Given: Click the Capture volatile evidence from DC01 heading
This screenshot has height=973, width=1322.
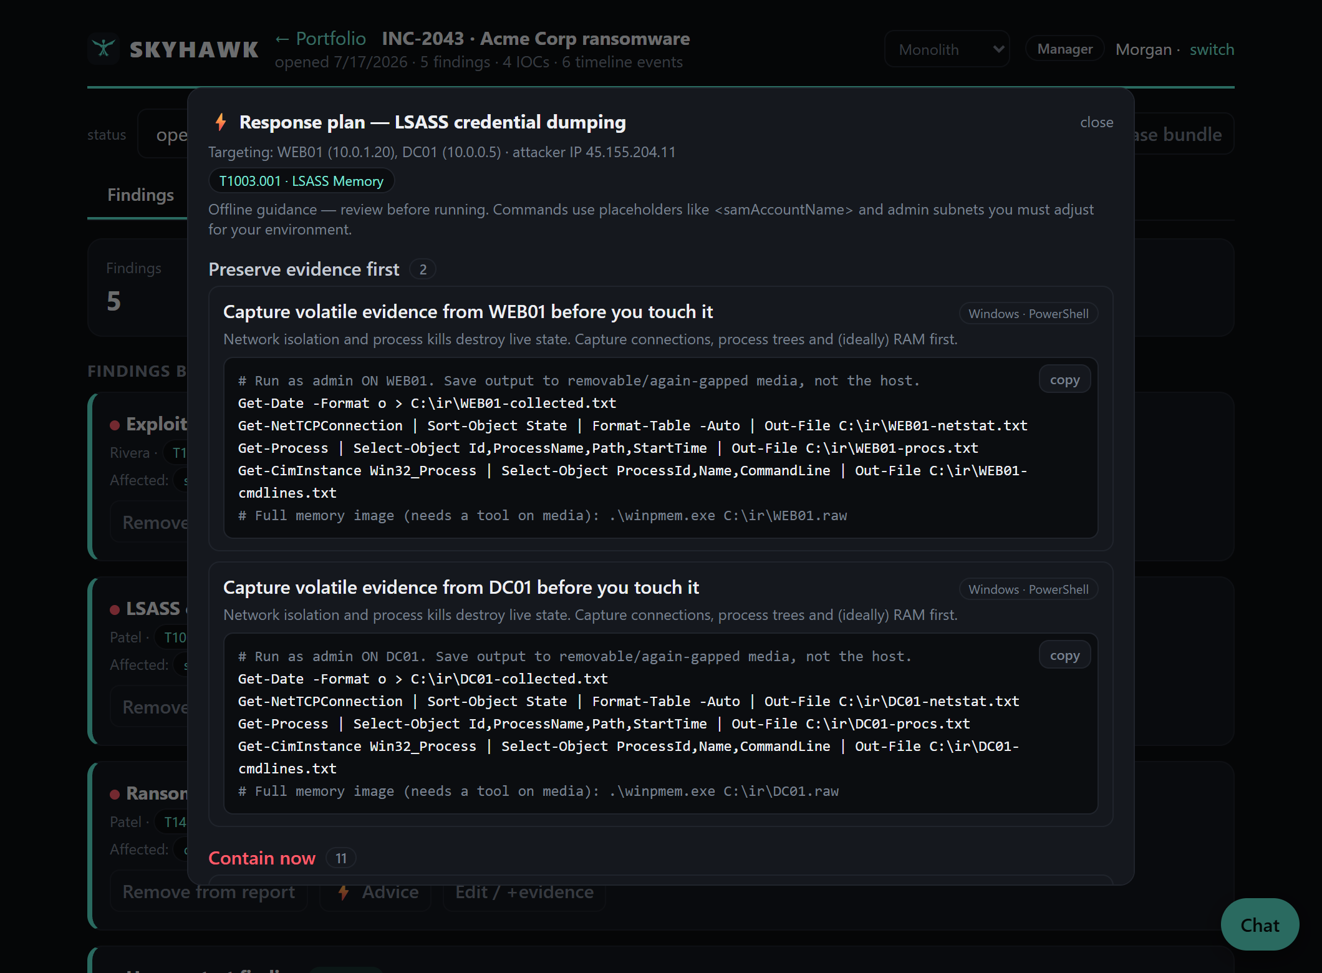Looking at the screenshot, I should point(461,588).
